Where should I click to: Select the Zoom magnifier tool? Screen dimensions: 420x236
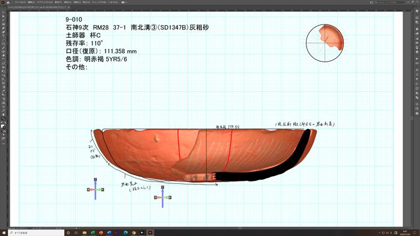(4, 118)
